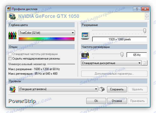
Task: Close the Профили дисплея window
Action: [145, 9]
